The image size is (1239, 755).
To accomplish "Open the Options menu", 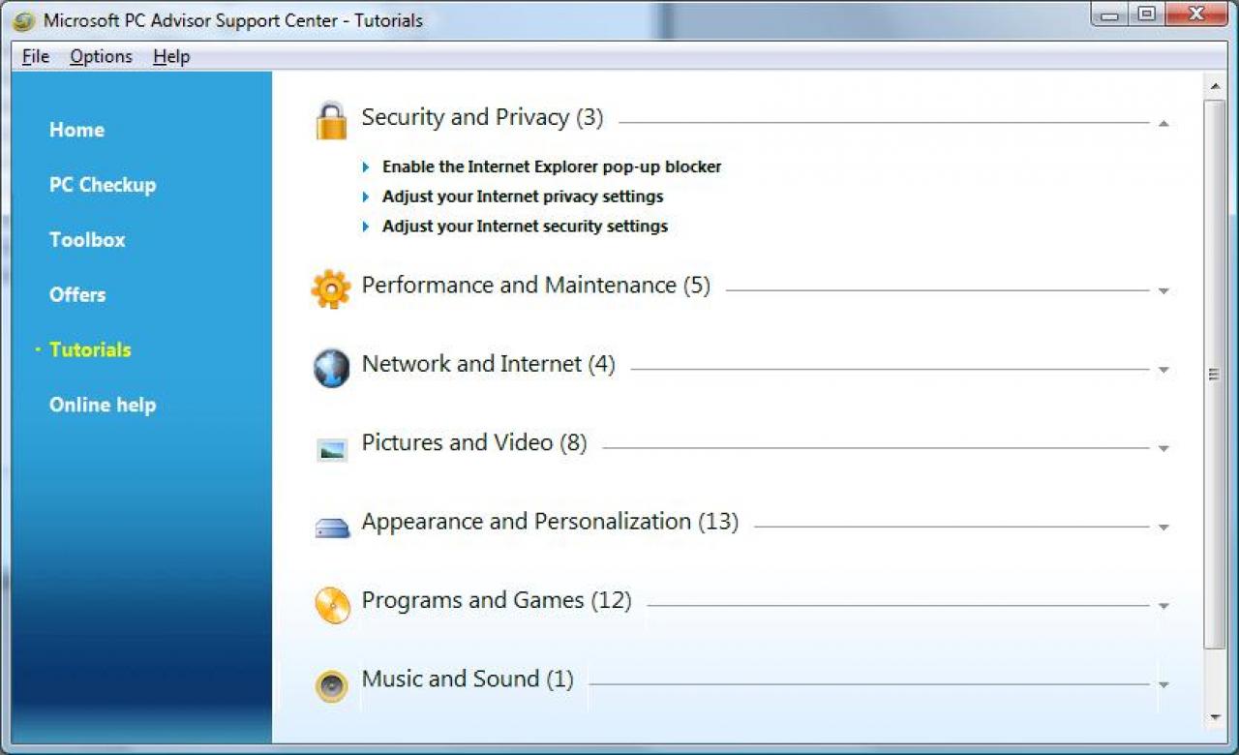I will [x=101, y=56].
